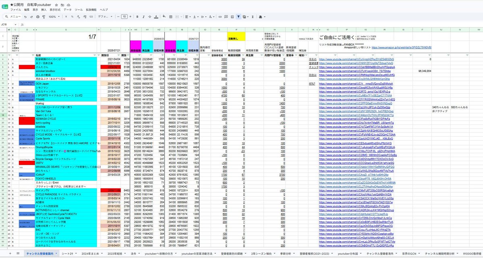Image resolution: width=483 pixels, height=258 pixels.
Task: Decrease font size with minus button
Action: click(118, 16)
